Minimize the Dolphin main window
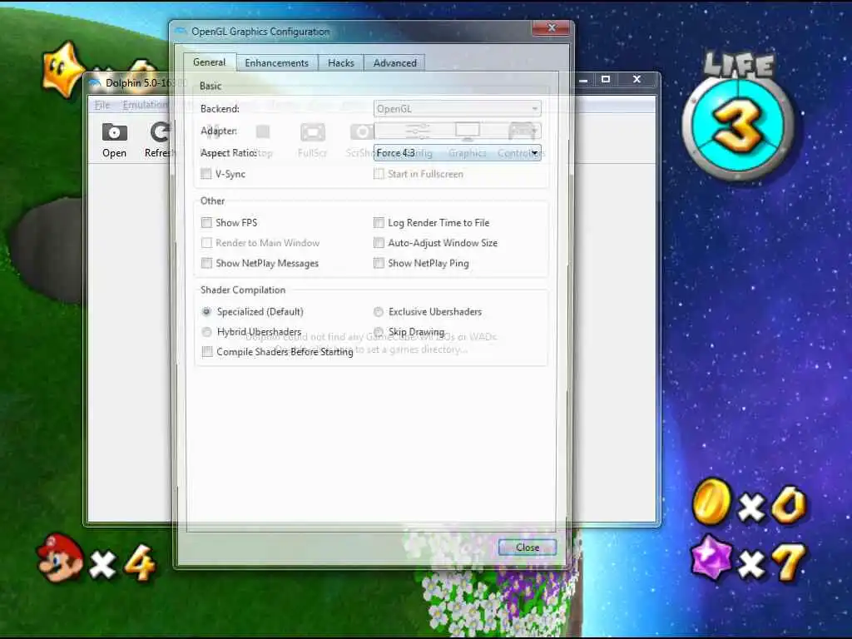Viewport: 852px width, 639px height. [583, 81]
